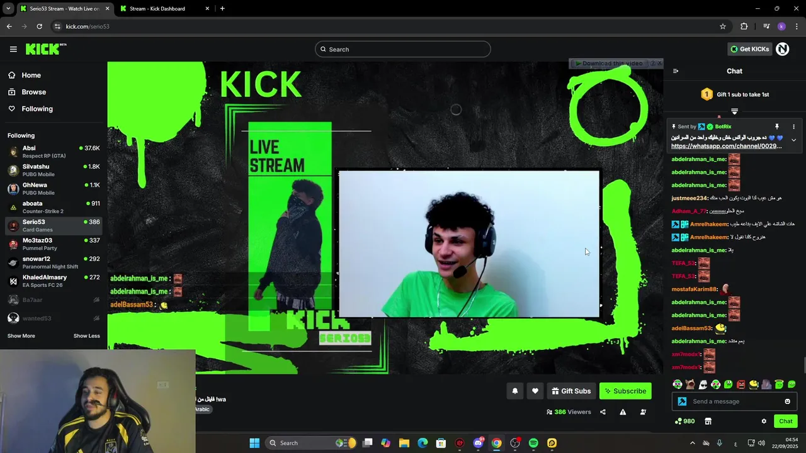Open chat settings gear
Screen dimensions: 806x453
tap(764, 421)
